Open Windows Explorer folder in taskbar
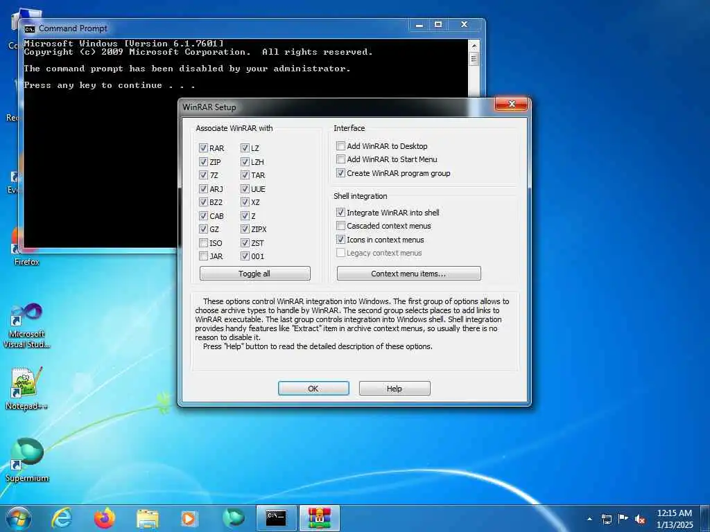This screenshot has width=710, height=532. 148,518
